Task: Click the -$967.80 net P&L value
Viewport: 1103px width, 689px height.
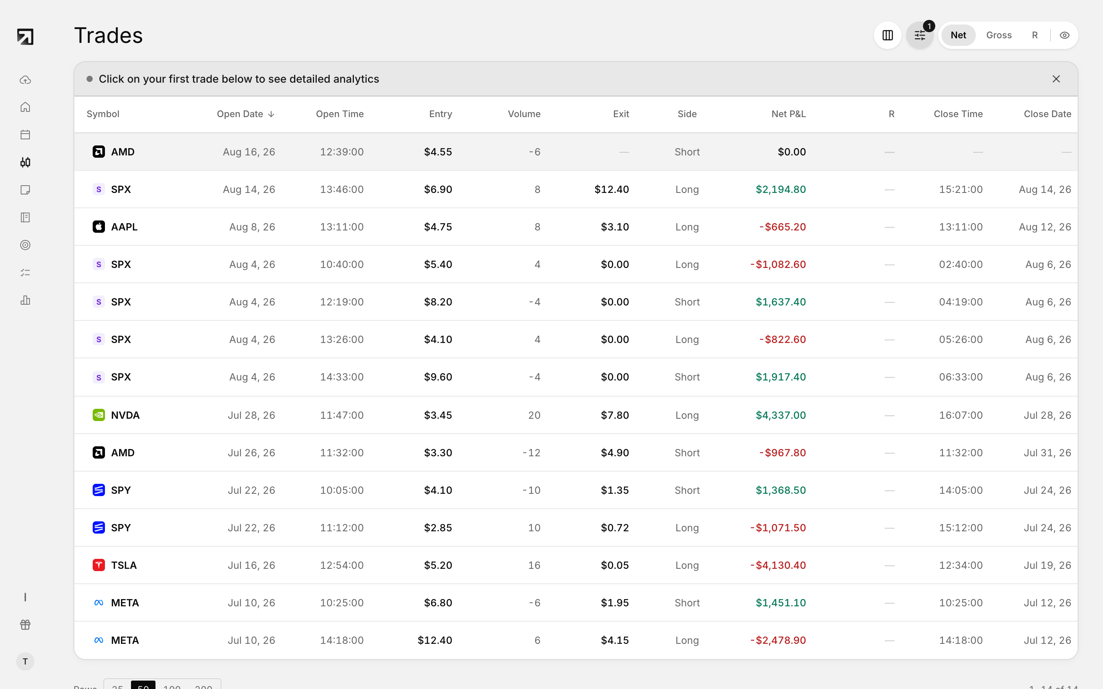Action: [x=782, y=452]
